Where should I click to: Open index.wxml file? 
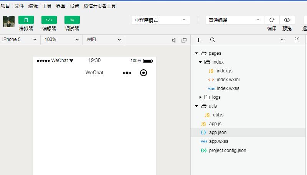[228, 80]
